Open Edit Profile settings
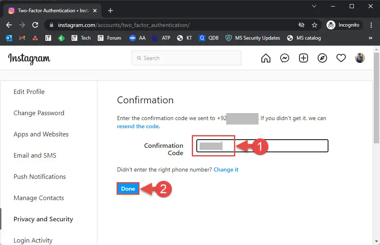The image size is (380, 245). 29,91
